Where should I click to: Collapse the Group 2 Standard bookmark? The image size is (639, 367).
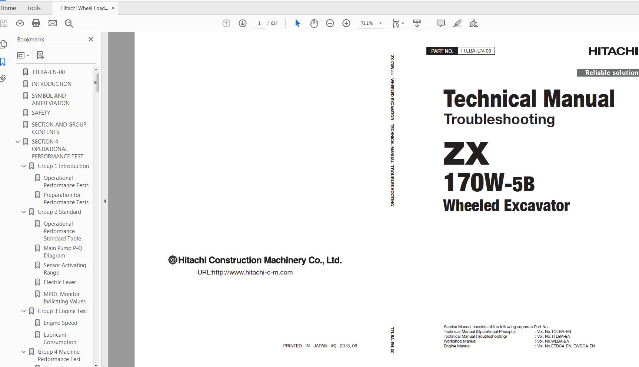point(23,212)
